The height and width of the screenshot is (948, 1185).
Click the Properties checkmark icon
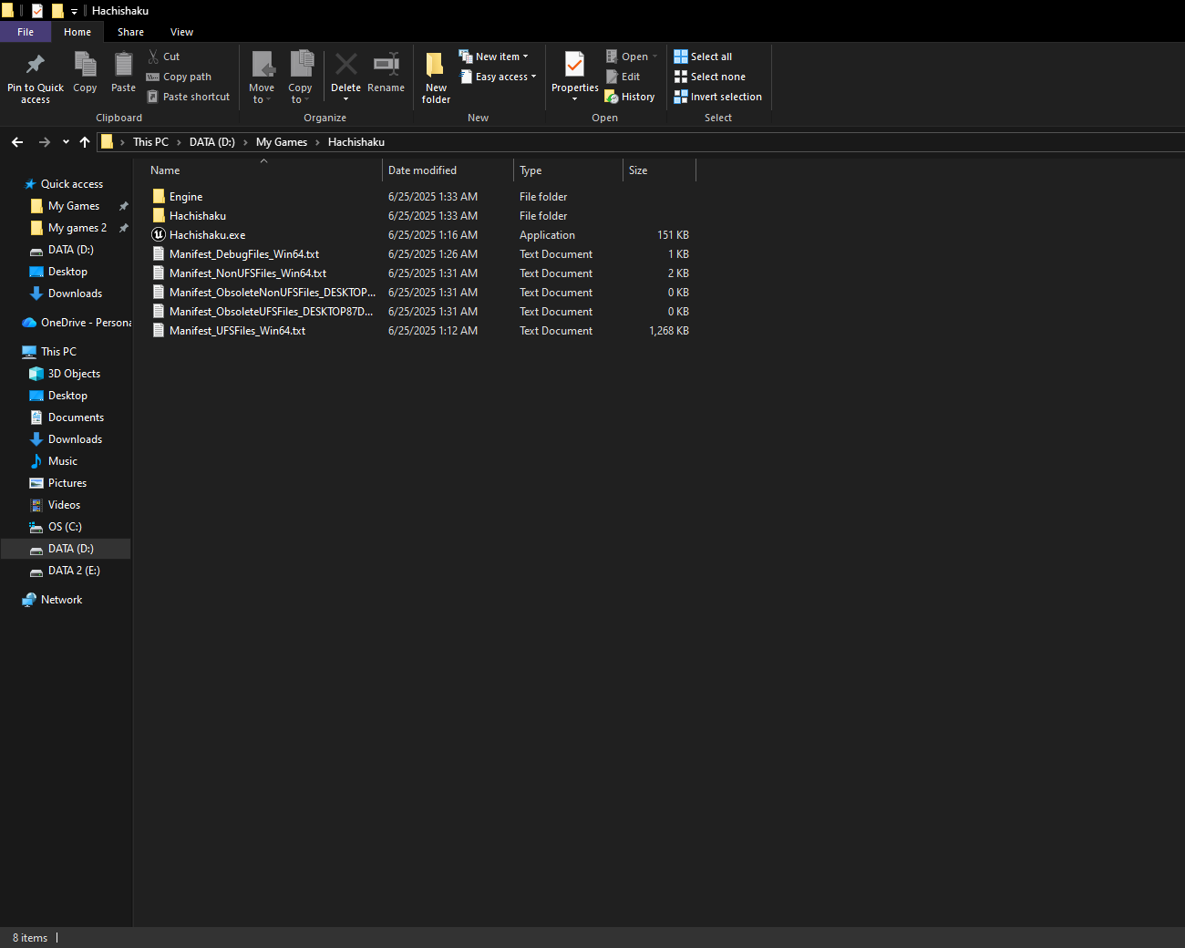574,65
